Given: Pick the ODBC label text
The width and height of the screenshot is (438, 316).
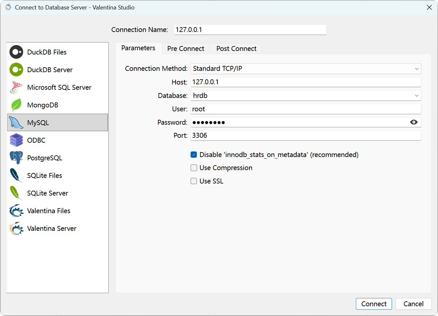Looking at the screenshot, I should (x=36, y=140).
